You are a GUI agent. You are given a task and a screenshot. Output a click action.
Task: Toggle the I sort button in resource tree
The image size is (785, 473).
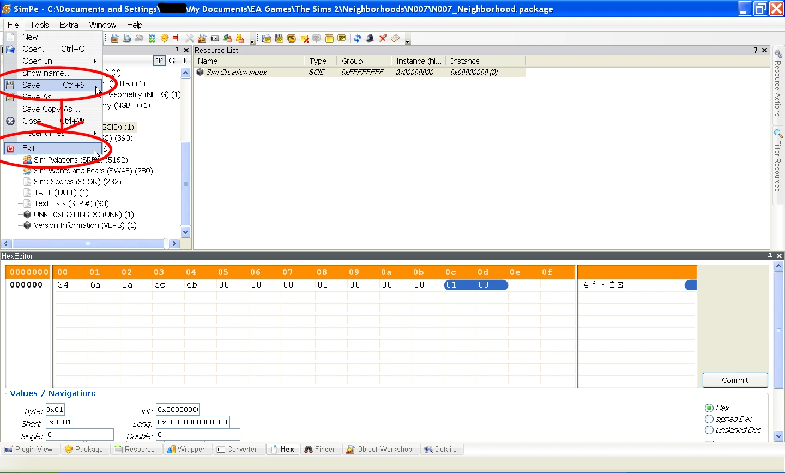click(184, 61)
